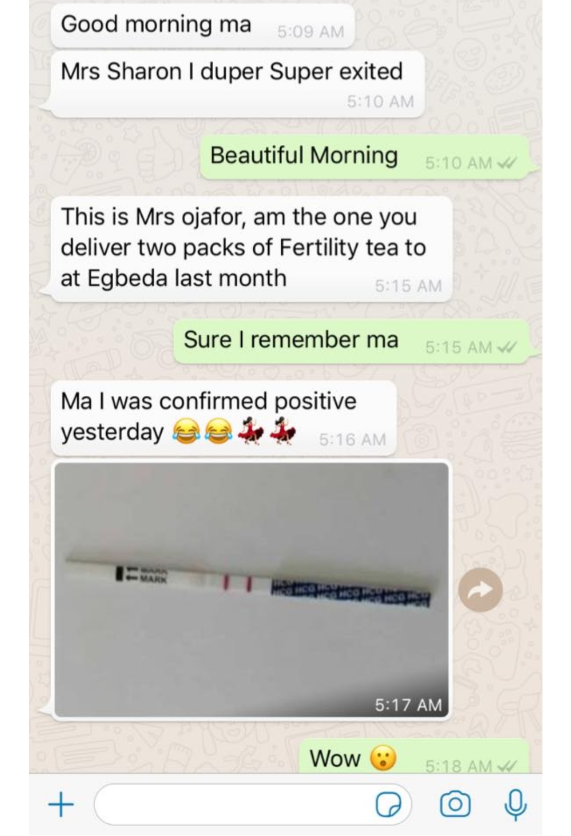The height and width of the screenshot is (836, 571).
Task: Tap the 'Wow' sent message bubble
Action: click(x=415, y=757)
